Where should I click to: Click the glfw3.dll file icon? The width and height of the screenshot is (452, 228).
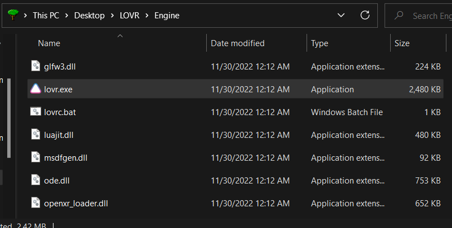click(x=36, y=66)
